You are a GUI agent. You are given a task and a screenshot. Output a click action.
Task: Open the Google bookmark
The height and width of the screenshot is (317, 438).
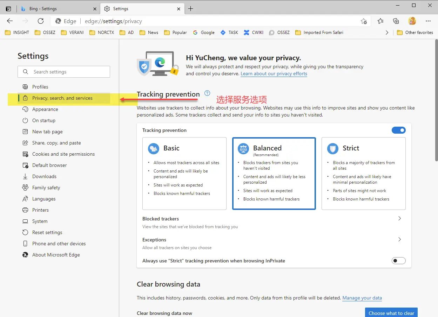click(x=204, y=33)
